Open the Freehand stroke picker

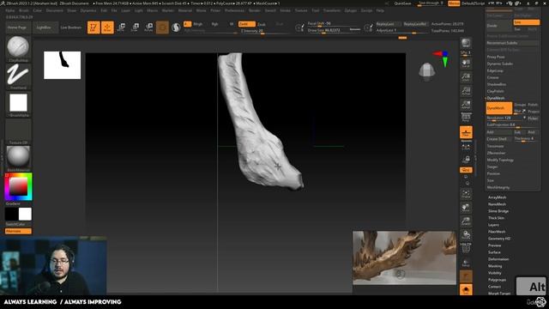click(x=18, y=76)
